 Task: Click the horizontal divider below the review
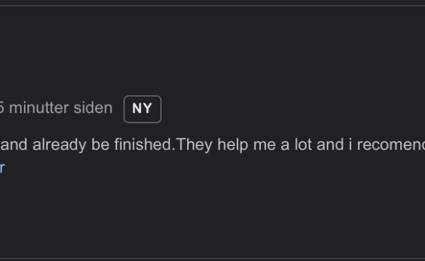tap(212, 258)
